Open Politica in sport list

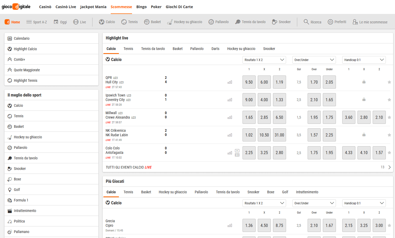coord(51,221)
